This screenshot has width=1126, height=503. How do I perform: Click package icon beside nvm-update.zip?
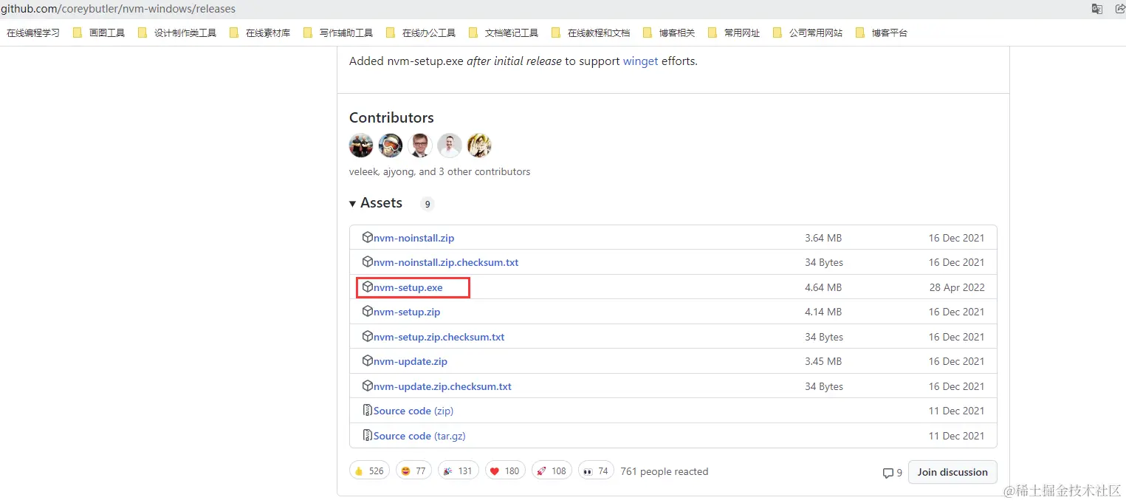click(368, 360)
